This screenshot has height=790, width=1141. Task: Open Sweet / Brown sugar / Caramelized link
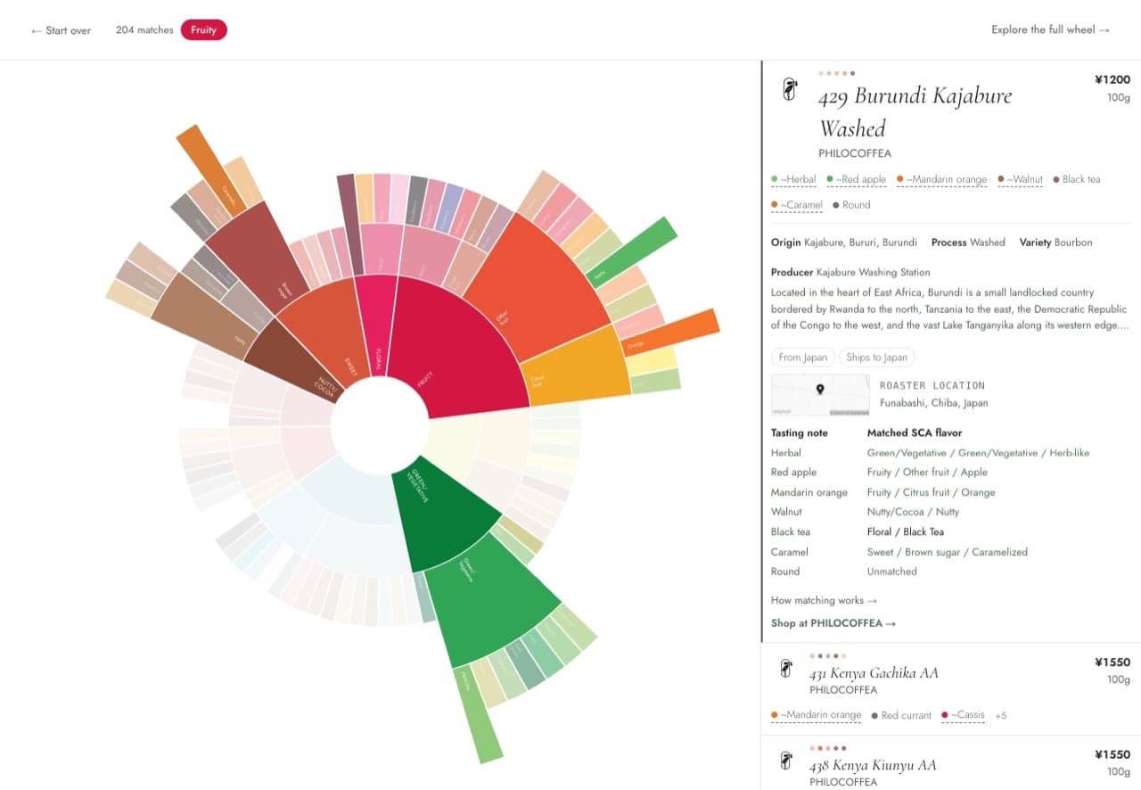948,552
